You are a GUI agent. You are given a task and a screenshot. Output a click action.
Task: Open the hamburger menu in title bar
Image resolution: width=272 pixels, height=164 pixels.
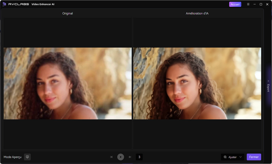coord(248,4)
